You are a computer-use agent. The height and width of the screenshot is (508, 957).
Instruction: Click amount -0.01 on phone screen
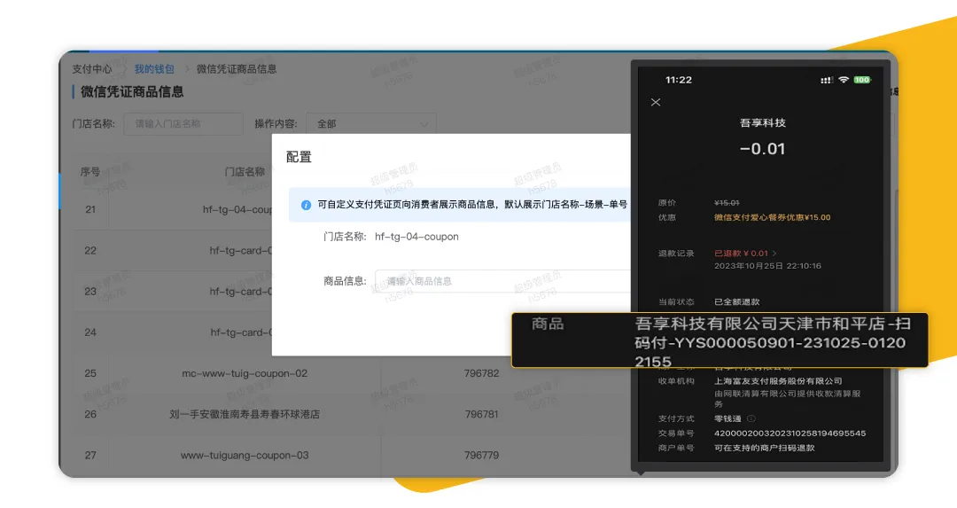tap(762, 148)
